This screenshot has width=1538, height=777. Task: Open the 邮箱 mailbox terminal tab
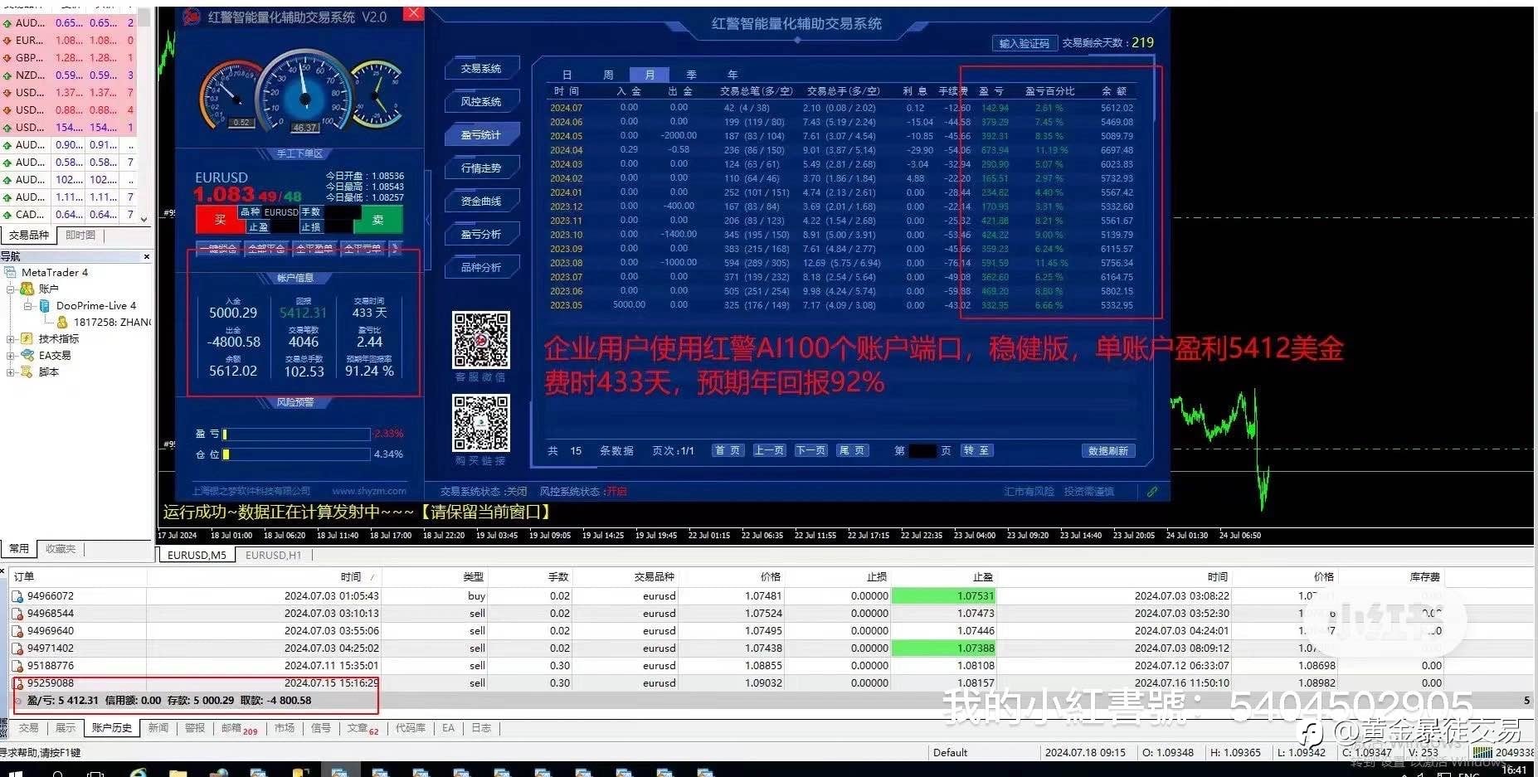point(239,729)
